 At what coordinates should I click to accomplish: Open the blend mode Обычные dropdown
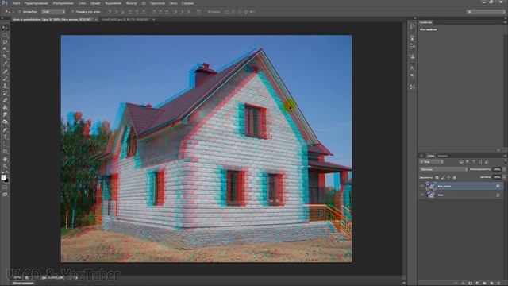[x=443, y=169]
